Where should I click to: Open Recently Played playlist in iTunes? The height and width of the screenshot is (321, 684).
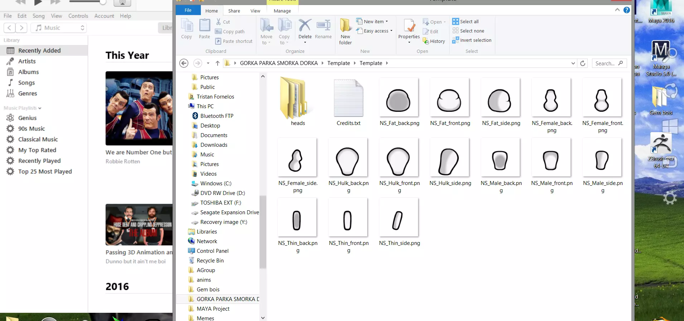pos(39,161)
